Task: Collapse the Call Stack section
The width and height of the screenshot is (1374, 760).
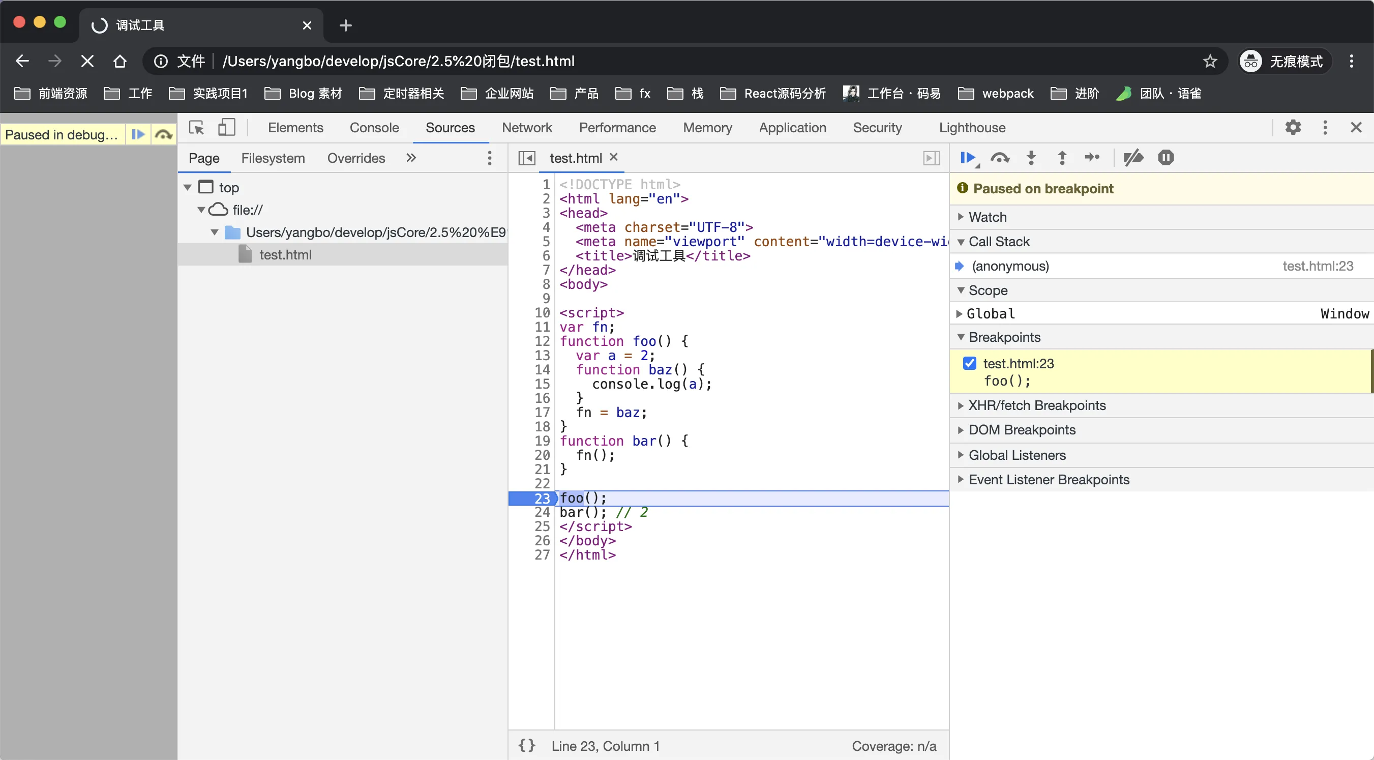Action: (x=961, y=242)
